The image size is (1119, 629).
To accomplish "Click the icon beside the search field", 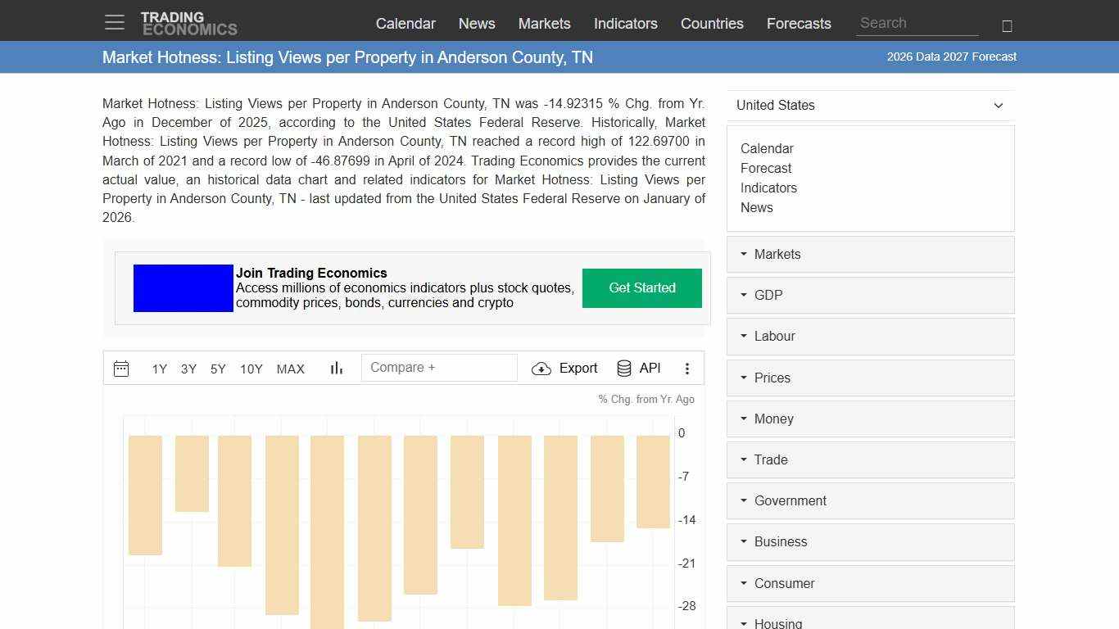I will pos(1007,24).
